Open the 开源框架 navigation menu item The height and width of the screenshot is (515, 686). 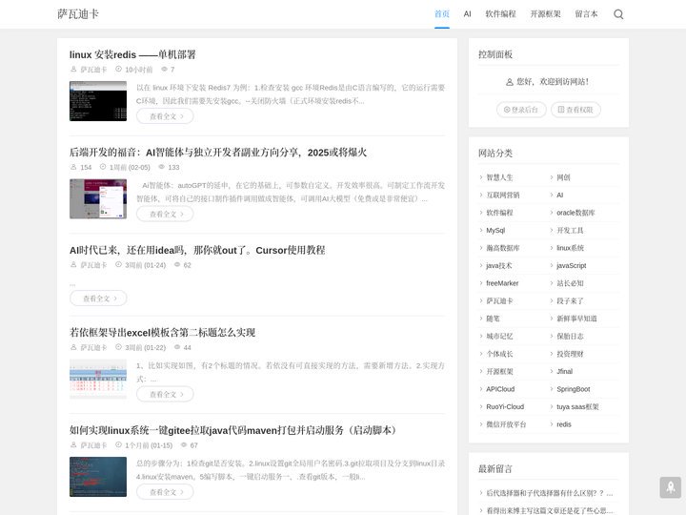click(x=545, y=14)
